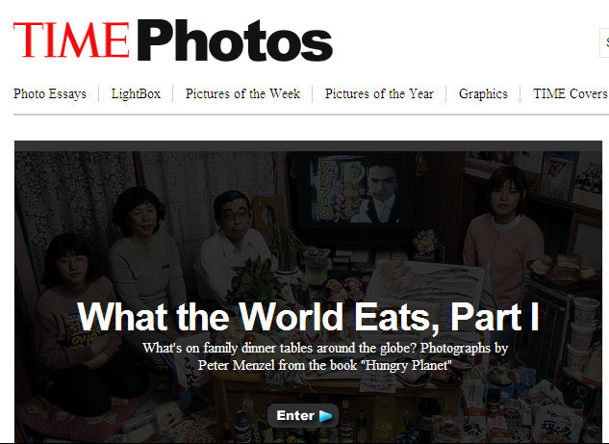
Task: Click the 'Hungry Planet' credit line
Action: point(324,365)
